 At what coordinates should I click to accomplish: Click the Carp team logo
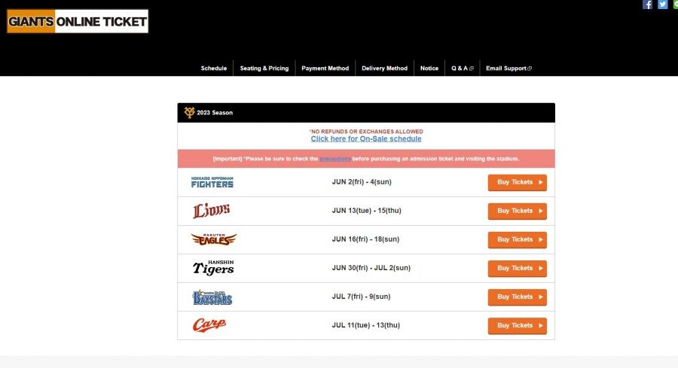209,325
